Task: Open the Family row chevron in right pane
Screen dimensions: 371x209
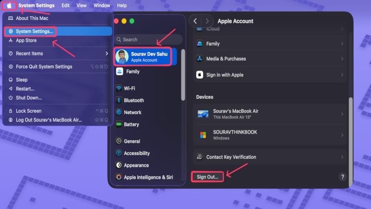Action: pos(342,44)
